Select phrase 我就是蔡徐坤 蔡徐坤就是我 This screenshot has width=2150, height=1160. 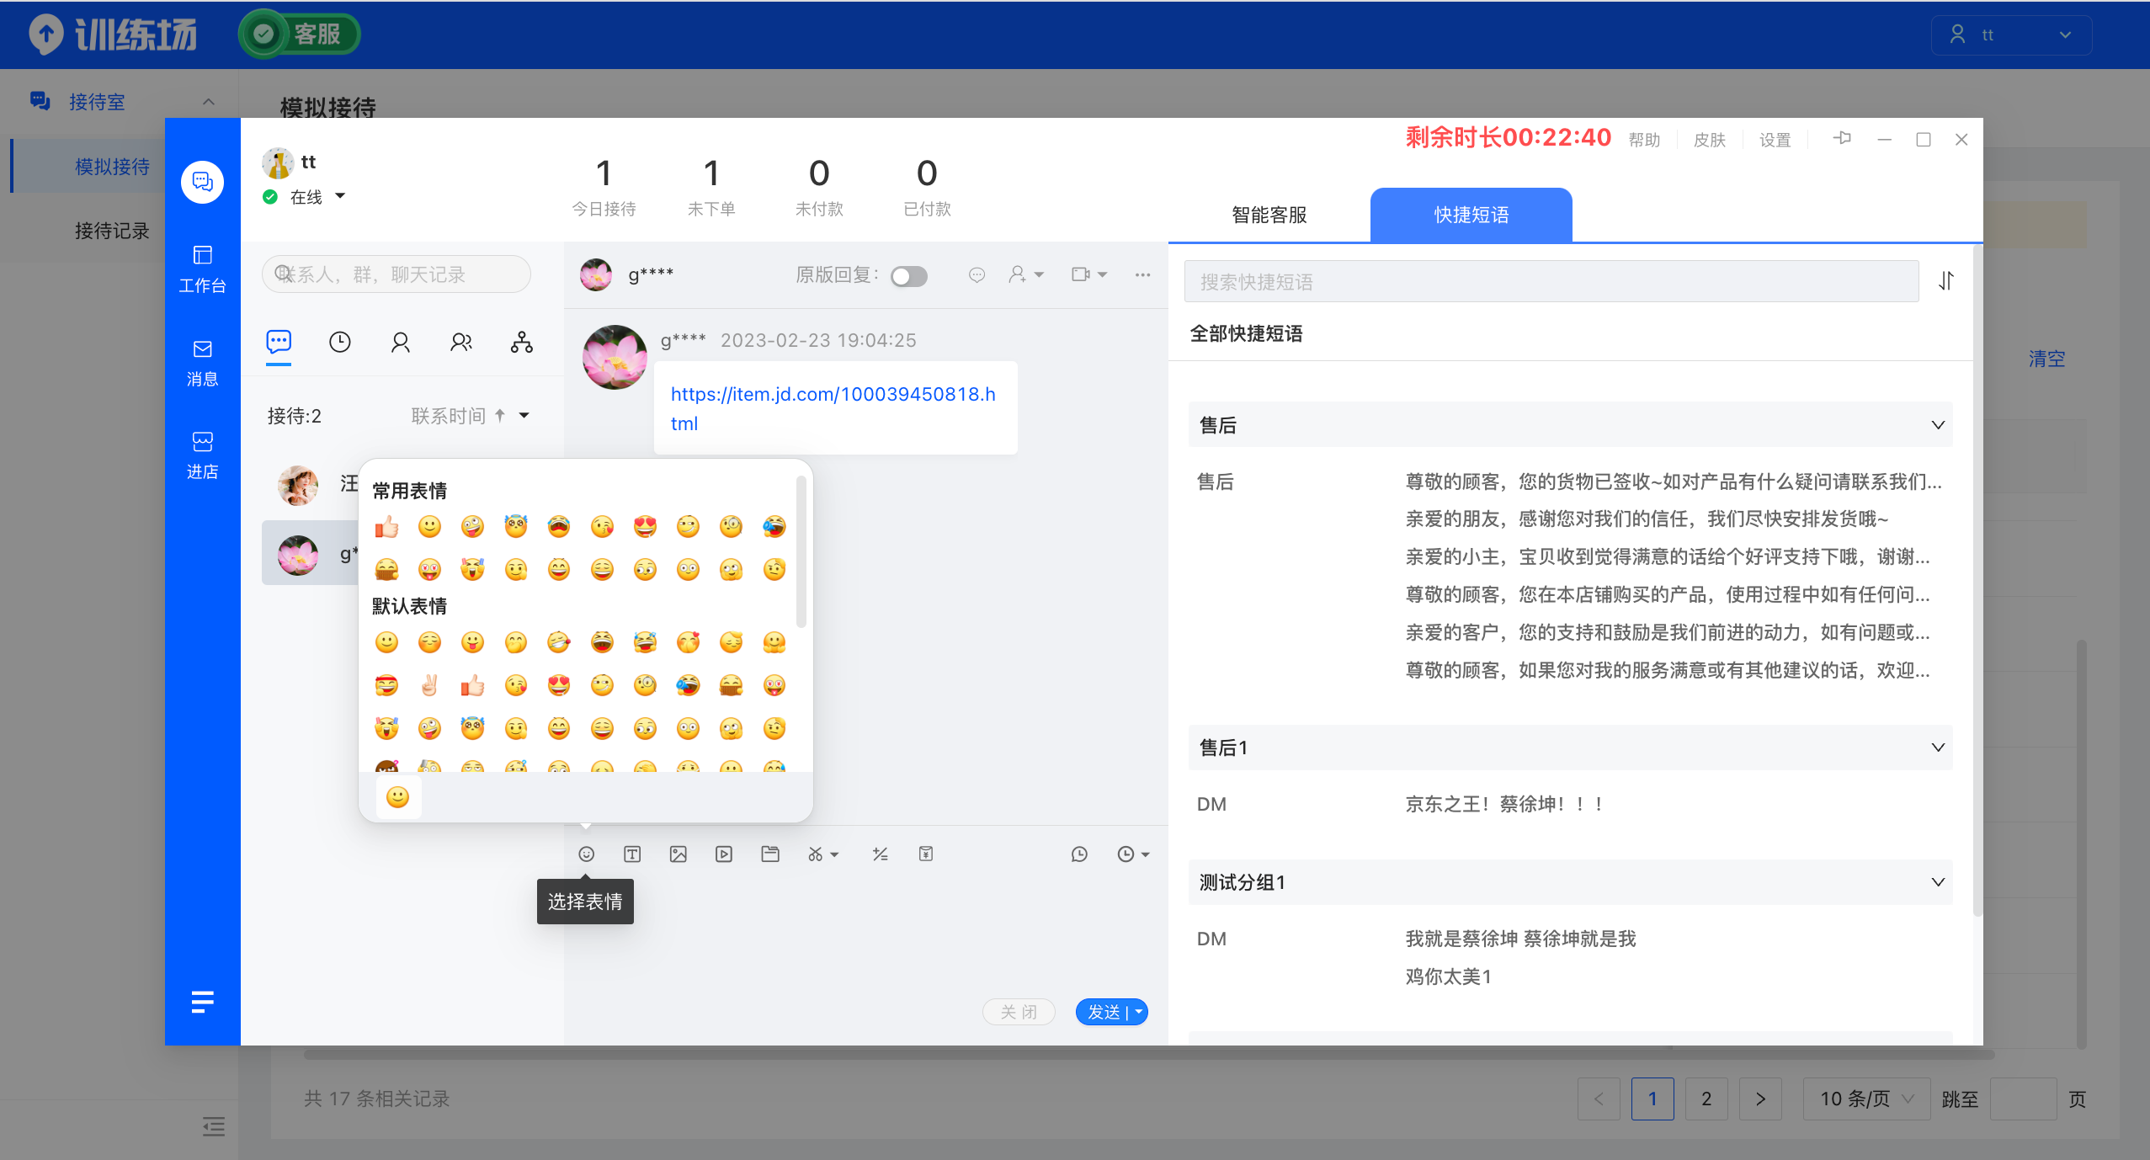[1520, 939]
